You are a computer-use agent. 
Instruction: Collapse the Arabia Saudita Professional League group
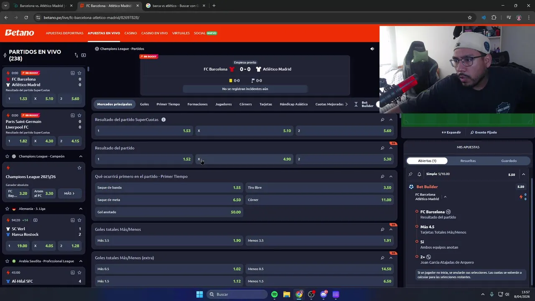(x=81, y=261)
